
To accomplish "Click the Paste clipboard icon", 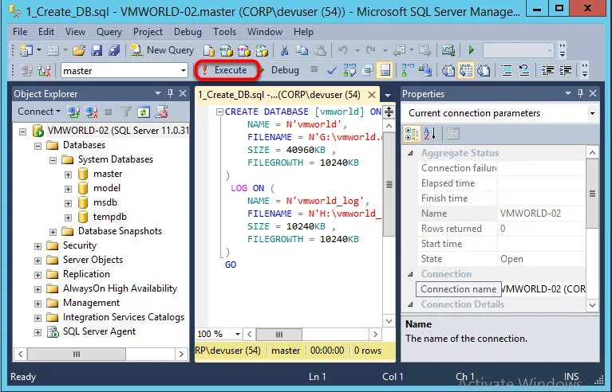I will click(x=320, y=50).
